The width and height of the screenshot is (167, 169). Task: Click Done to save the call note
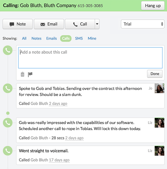click(x=155, y=74)
